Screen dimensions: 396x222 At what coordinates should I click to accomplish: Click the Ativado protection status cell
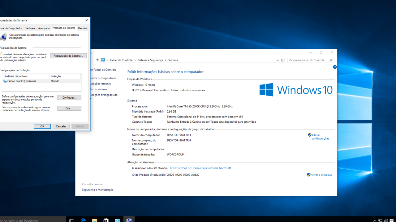(55, 81)
